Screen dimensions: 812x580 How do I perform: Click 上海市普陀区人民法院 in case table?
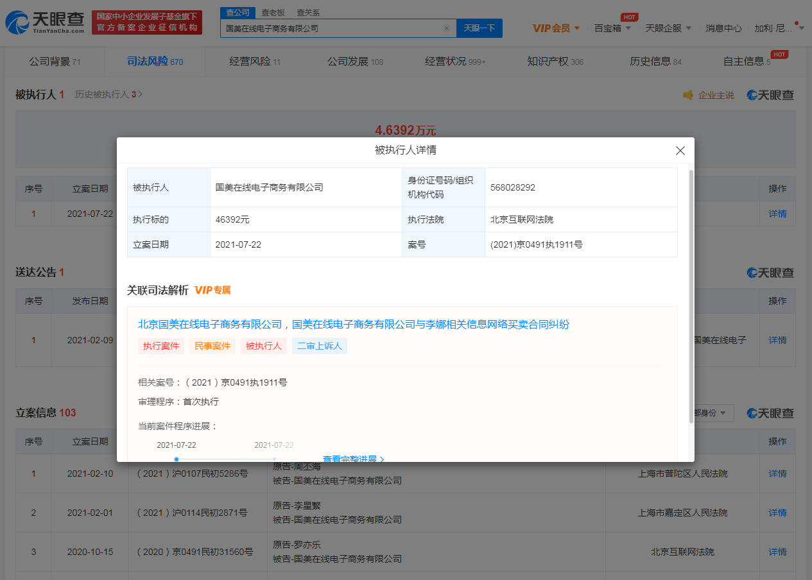[x=682, y=473]
